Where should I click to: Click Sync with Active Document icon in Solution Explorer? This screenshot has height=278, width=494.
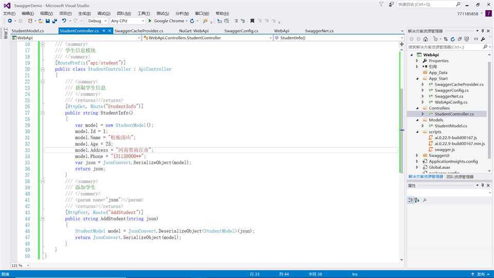pos(446,39)
